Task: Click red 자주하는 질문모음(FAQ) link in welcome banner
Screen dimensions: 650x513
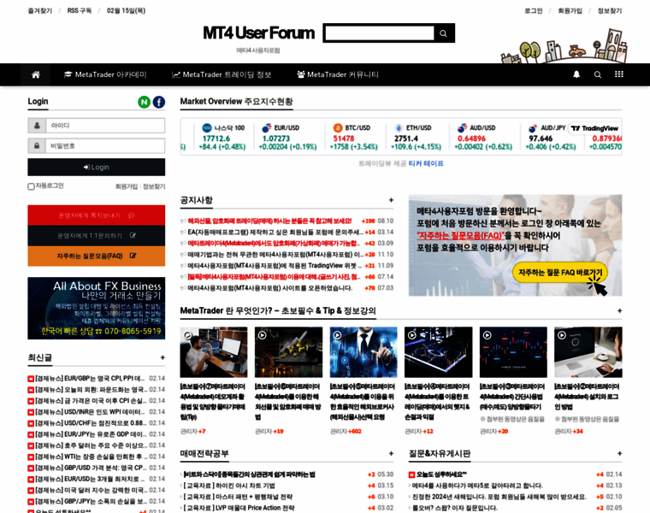Action: tap(460, 236)
